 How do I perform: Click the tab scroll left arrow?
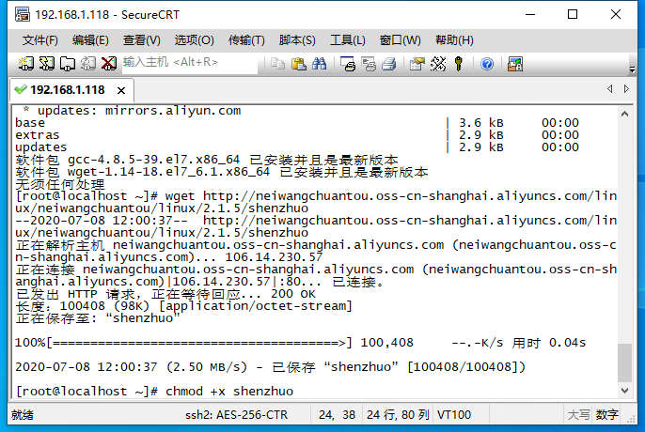click(609, 88)
